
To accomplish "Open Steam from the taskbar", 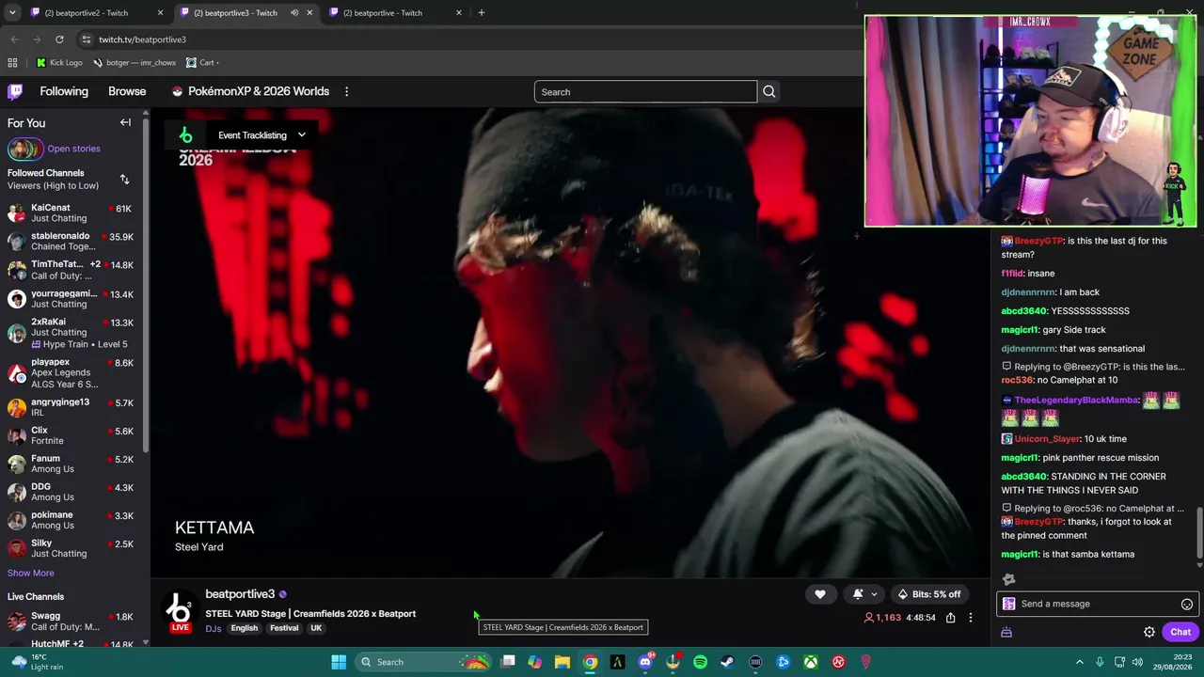I will [727, 662].
